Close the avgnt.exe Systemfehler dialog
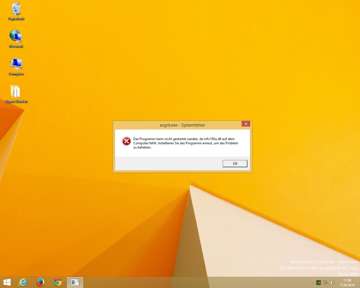Viewport: 360px width, 288px height. pos(246,124)
